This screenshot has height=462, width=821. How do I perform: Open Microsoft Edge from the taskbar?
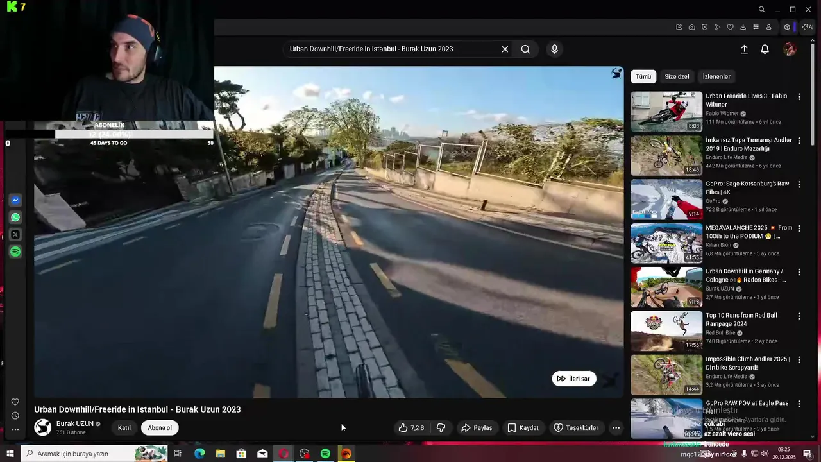pos(199,454)
